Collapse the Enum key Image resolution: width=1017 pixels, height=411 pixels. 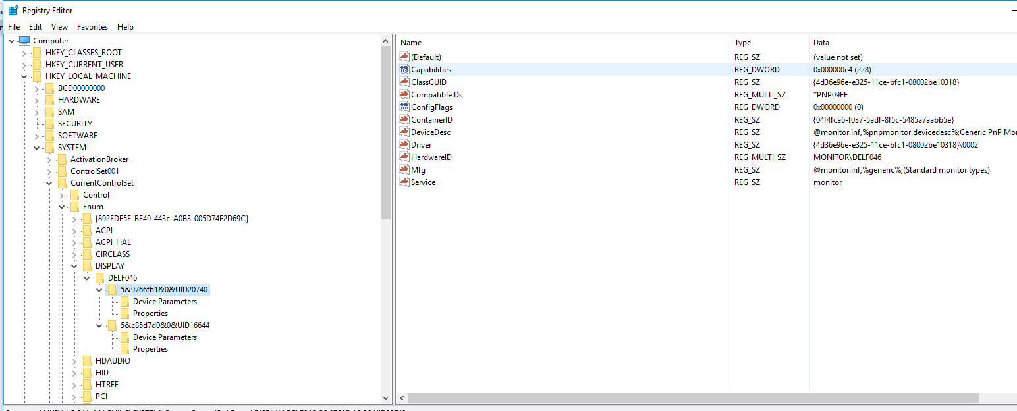click(x=62, y=207)
